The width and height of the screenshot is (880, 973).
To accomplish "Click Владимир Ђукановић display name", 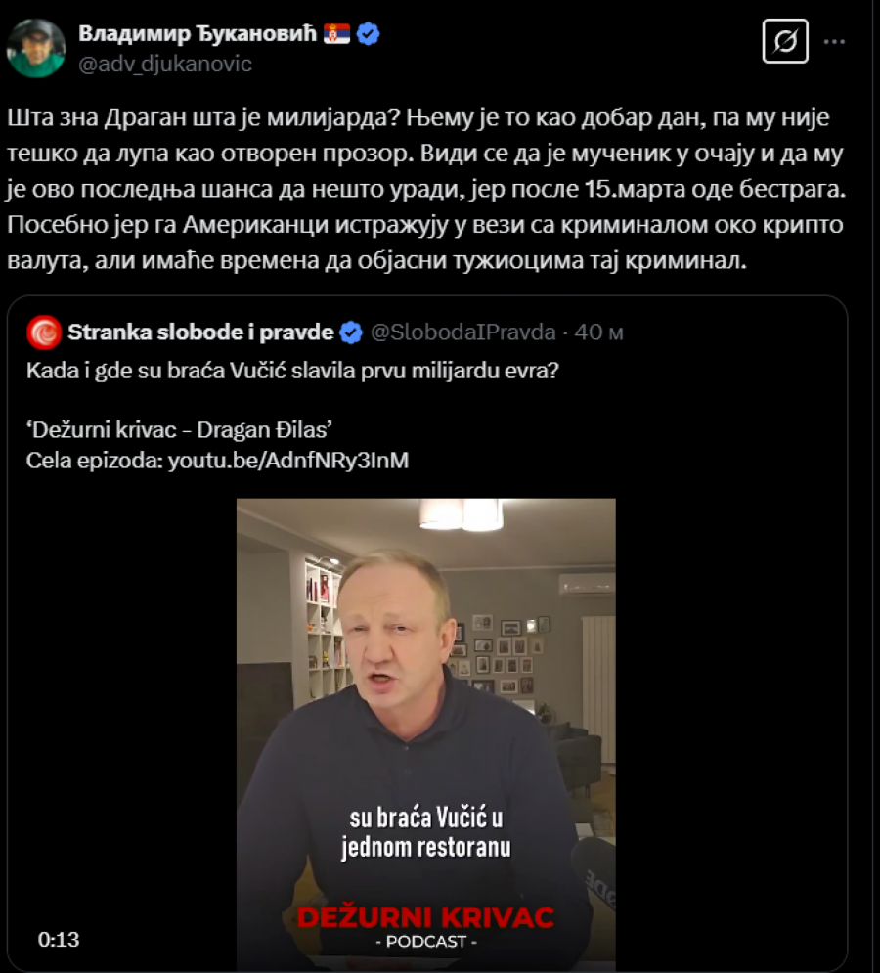I will pyautogui.click(x=198, y=33).
